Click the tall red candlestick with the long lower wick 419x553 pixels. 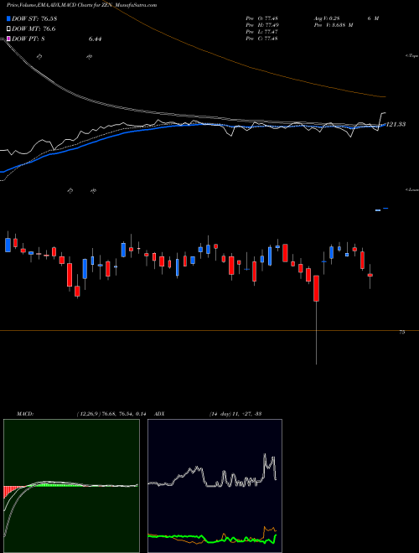(317, 288)
